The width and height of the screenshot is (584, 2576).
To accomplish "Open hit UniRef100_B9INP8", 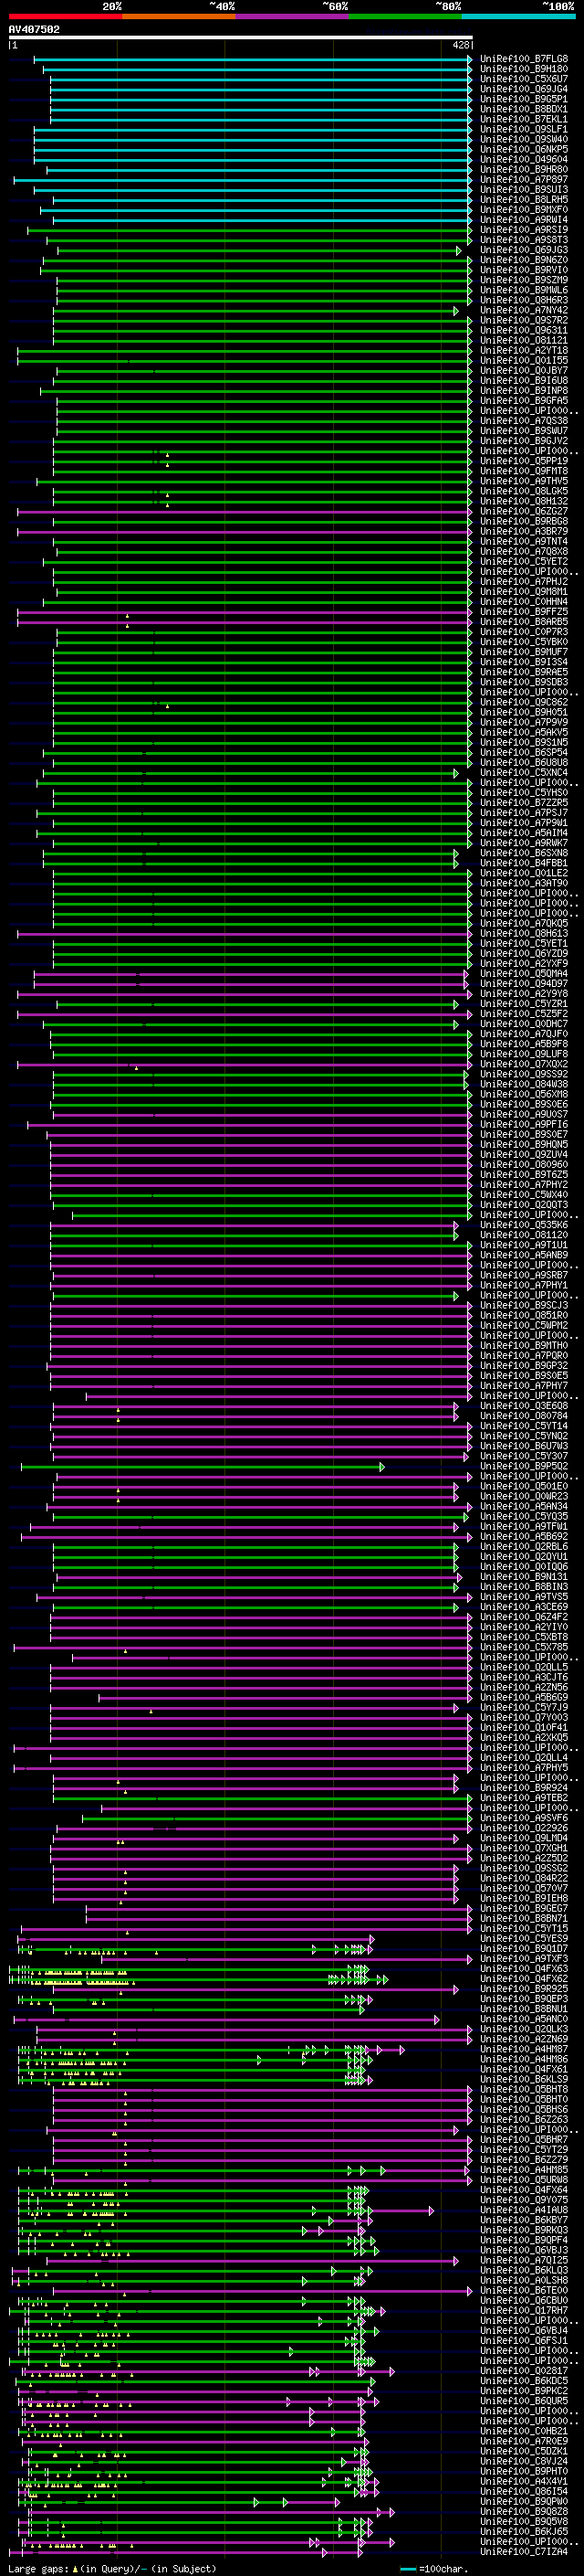I will point(523,390).
